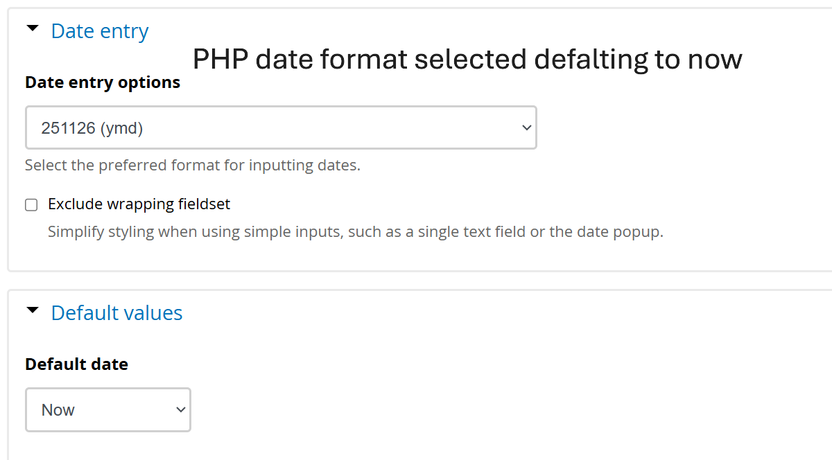
Task: Click the Date entry options field label
Action: click(103, 82)
